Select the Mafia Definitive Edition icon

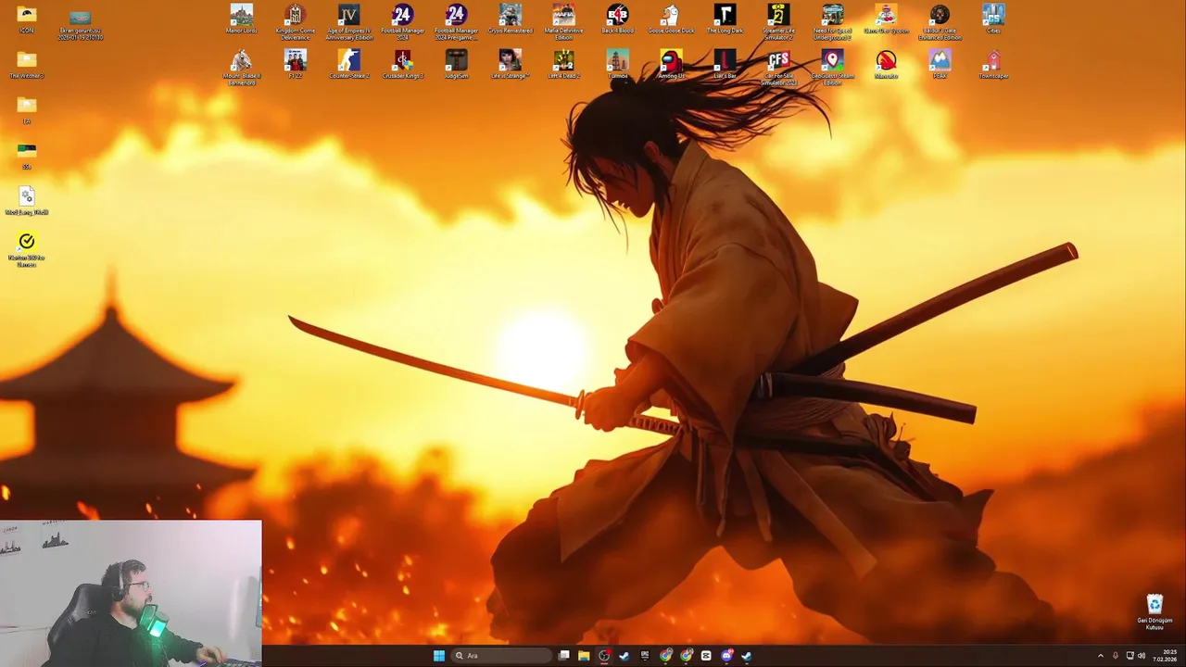point(563,22)
